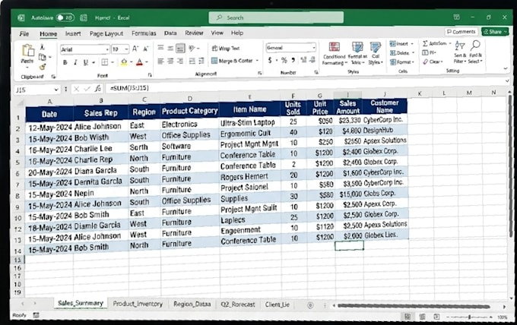Click the Search box in title bar
This screenshot has height=325, width=517.
pos(276,17)
